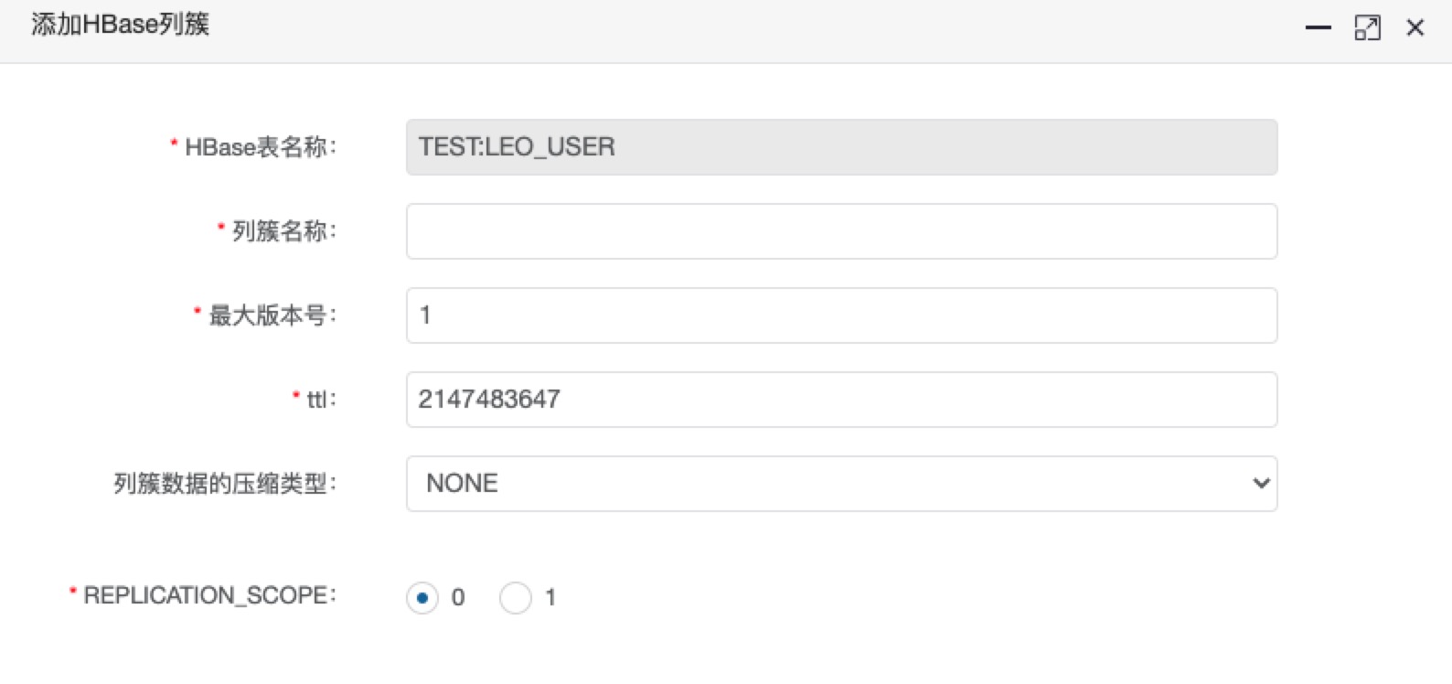Image resolution: width=1452 pixels, height=684 pixels.
Task: Close the 添加HBase列簇 dialog
Action: pos(1415,28)
